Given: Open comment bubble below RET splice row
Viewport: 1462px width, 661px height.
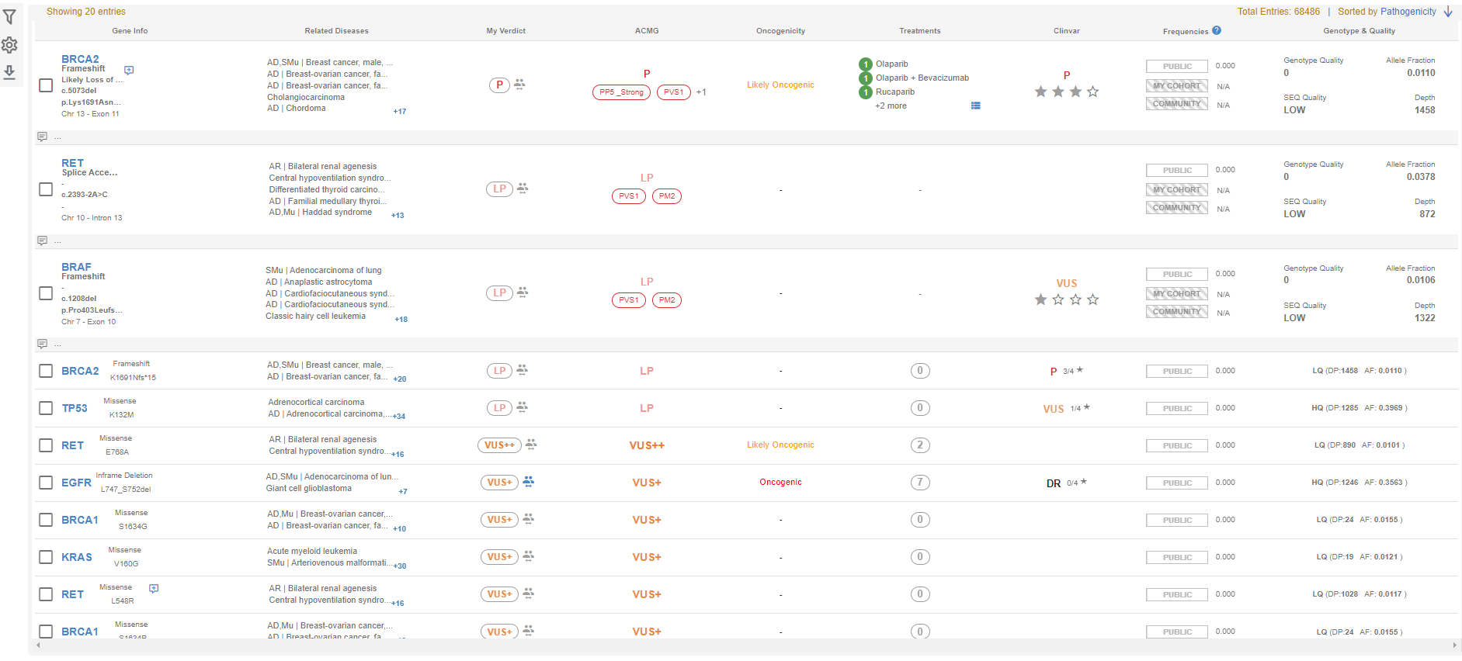Looking at the screenshot, I should 42,241.
